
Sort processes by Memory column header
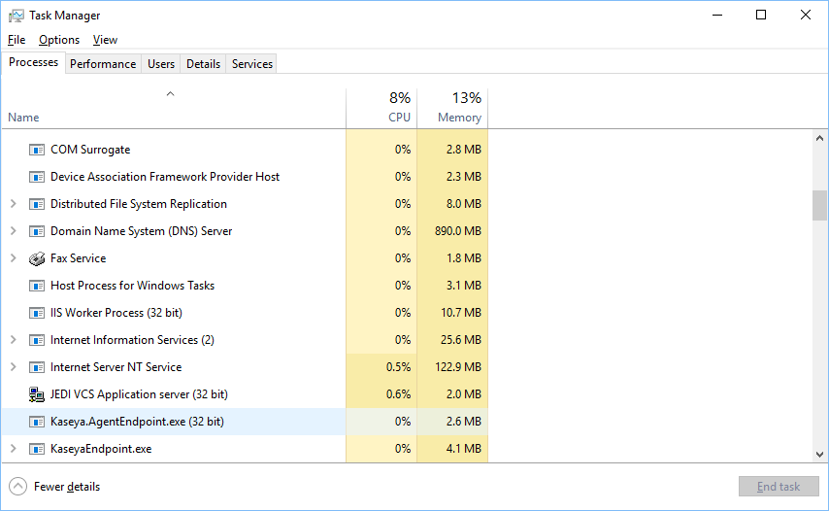click(459, 118)
